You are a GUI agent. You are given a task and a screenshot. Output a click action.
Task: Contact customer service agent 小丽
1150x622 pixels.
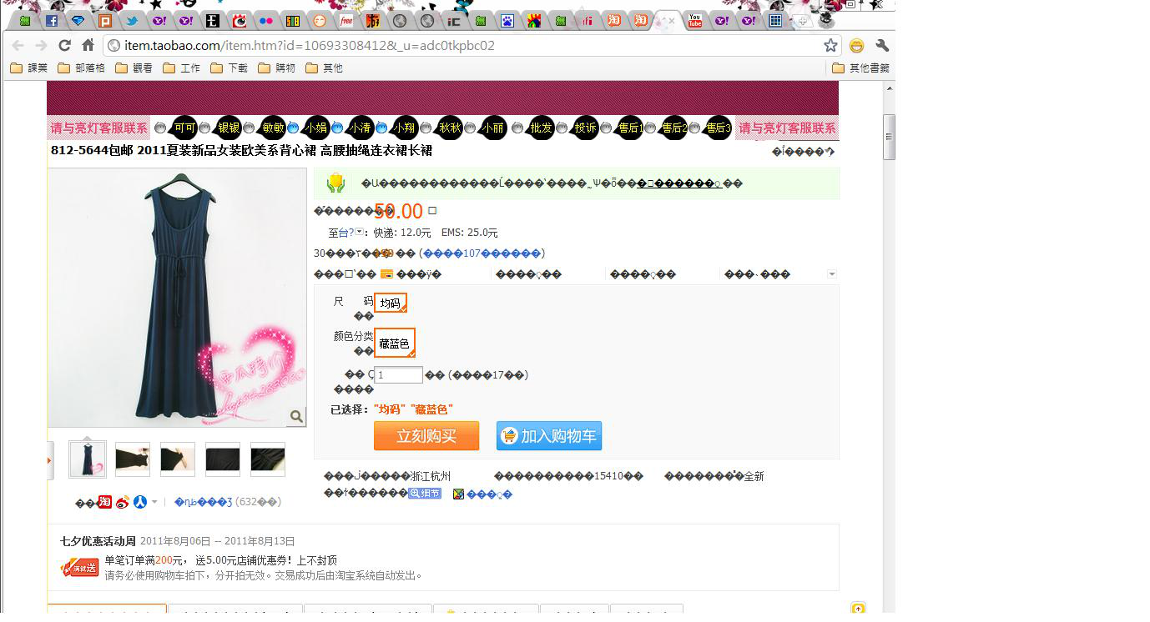click(493, 128)
